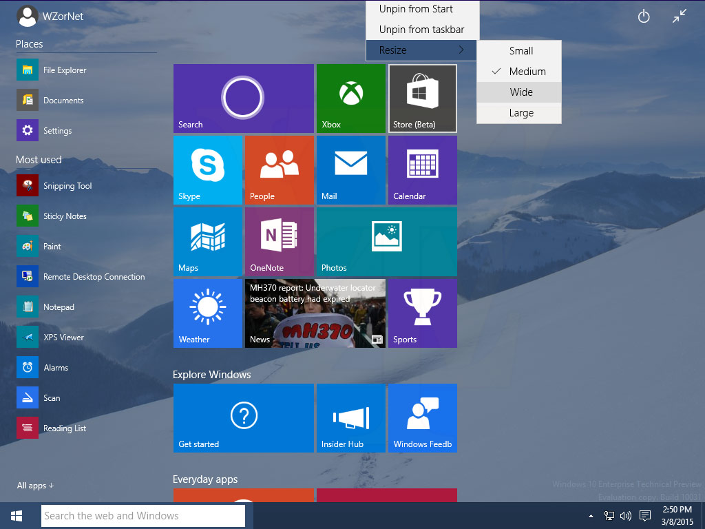Click the taskbar clock 2:50 PM
This screenshot has height=529, width=705.
(x=677, y=515)
